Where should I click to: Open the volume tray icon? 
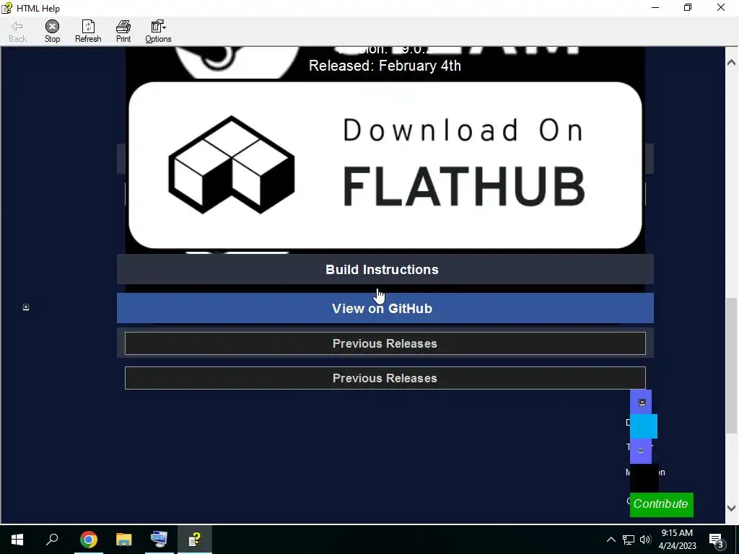(x=645, y=540)
